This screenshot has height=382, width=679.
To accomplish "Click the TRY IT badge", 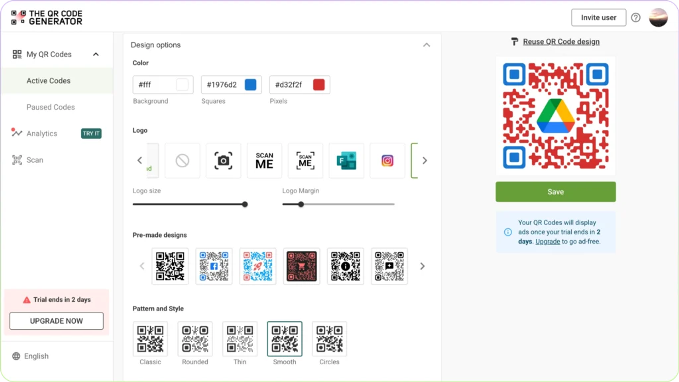I will [91, 133].
